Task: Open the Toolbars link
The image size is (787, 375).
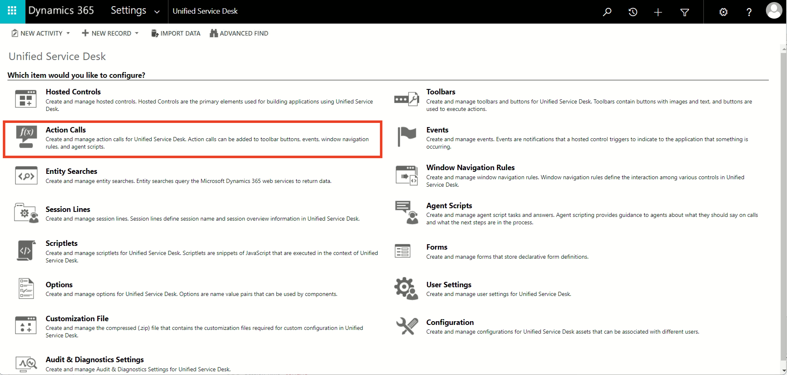Action: [x=441, y=92]
